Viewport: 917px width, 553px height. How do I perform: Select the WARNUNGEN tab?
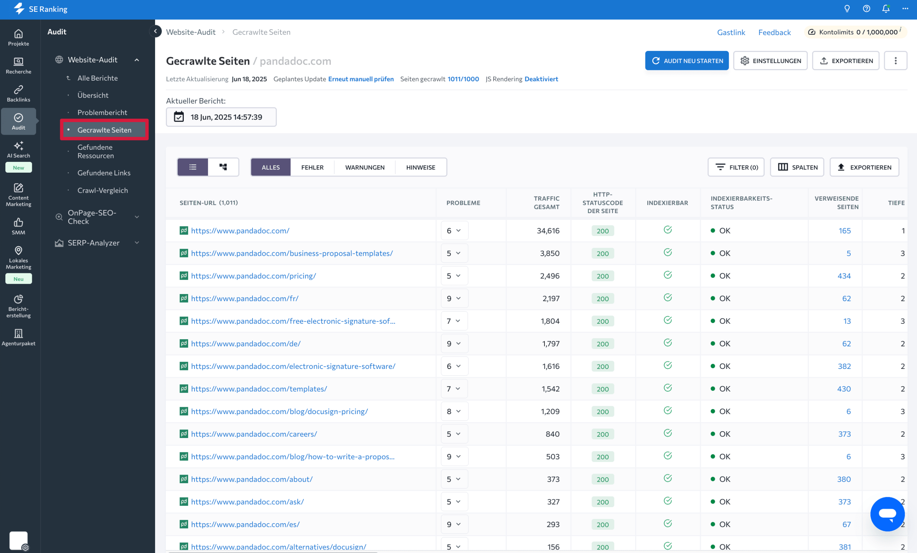click(365, 167)
